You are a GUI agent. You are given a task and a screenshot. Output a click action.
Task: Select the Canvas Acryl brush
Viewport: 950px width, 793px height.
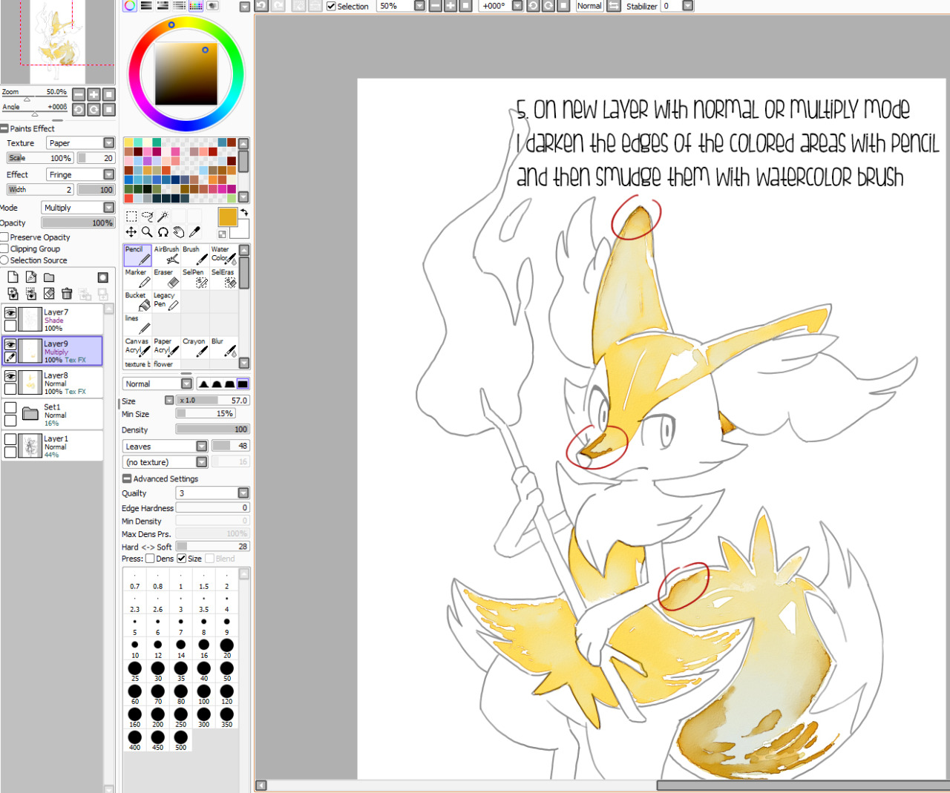tap(137, 347)
